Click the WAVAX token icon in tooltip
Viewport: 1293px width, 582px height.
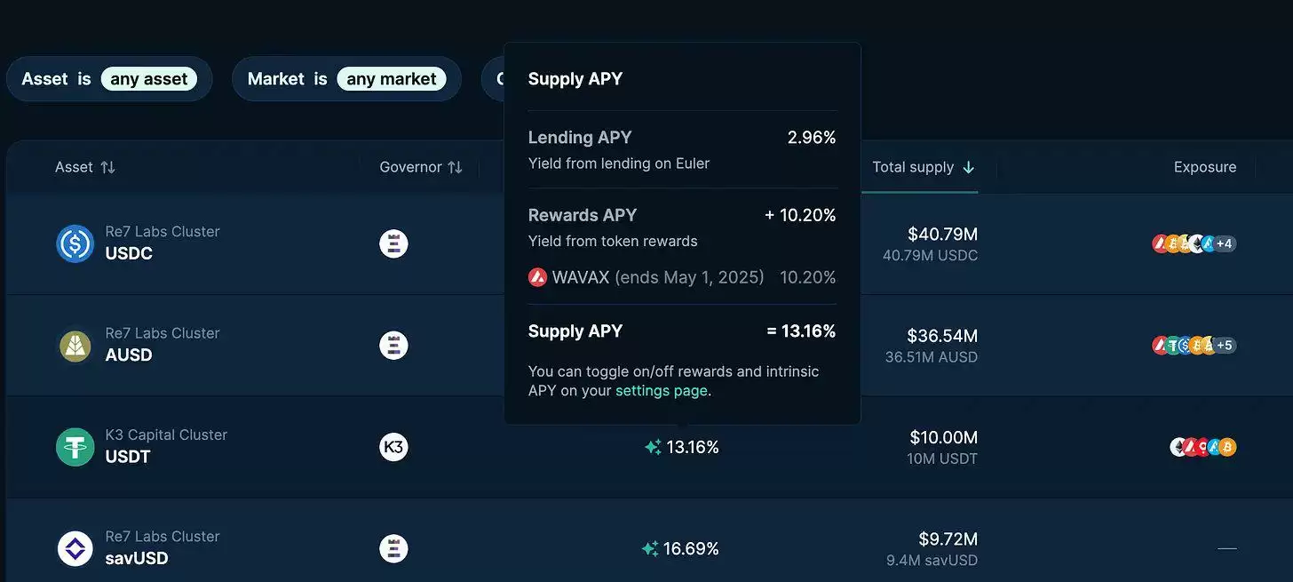coord(537,277)
